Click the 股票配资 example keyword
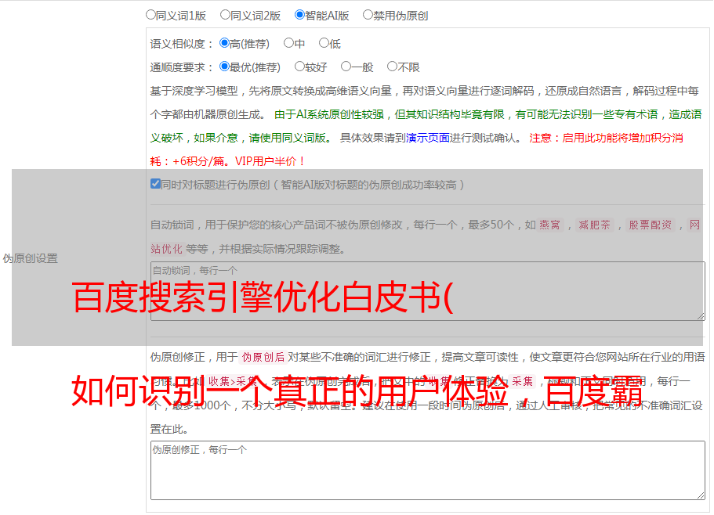714x515 pixels. pos(650,225)
